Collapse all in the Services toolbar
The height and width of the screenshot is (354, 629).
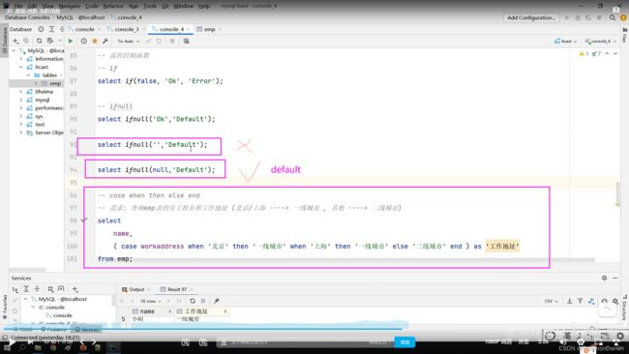(37, 289)
